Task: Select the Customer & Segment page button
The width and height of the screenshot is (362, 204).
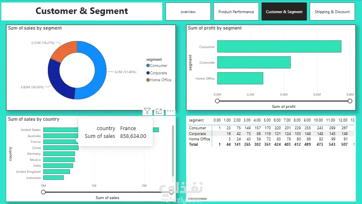Action: click(x=284, y=11)
